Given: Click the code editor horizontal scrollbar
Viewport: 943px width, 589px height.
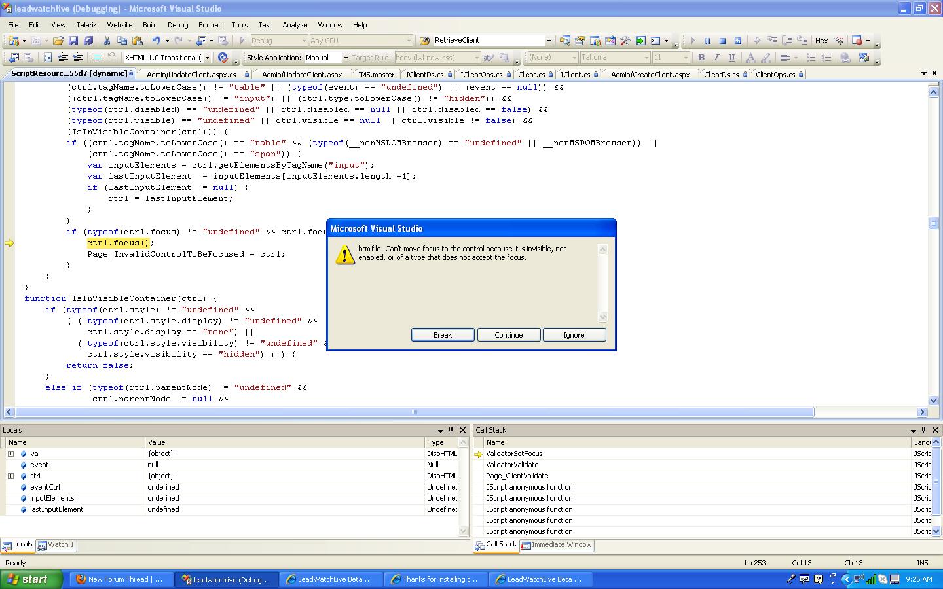Looking at the screenshot, I should [414, 412].
